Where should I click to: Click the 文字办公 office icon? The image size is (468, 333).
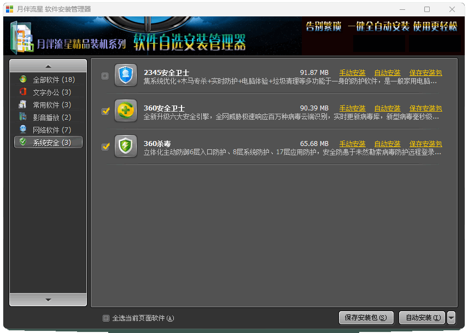tap(23, 92)
